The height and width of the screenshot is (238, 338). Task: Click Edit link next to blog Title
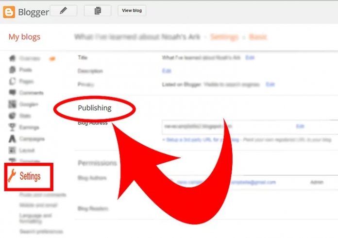(250, 57)
